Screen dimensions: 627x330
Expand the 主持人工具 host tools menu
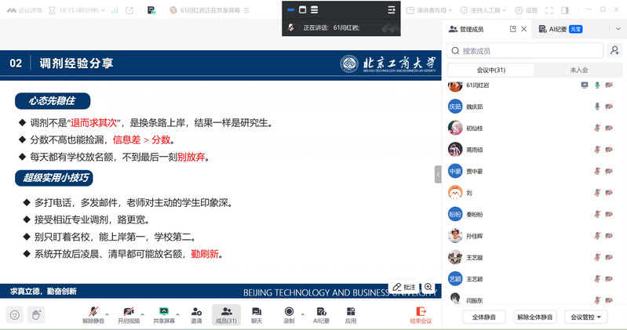click(487, 10)
